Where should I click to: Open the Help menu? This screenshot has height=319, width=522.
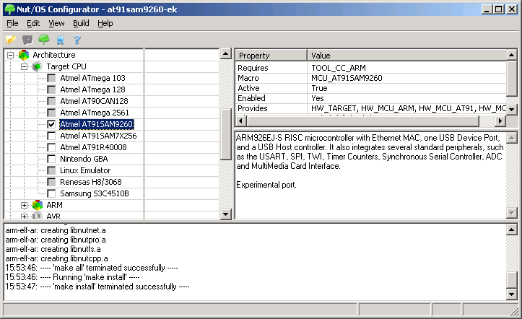pos(105,23)
